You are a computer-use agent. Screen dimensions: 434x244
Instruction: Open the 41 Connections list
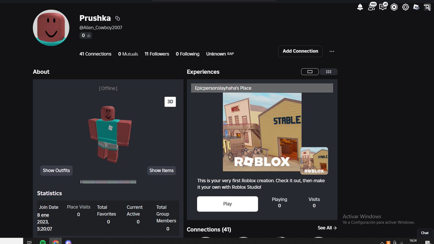pos(95,54)
